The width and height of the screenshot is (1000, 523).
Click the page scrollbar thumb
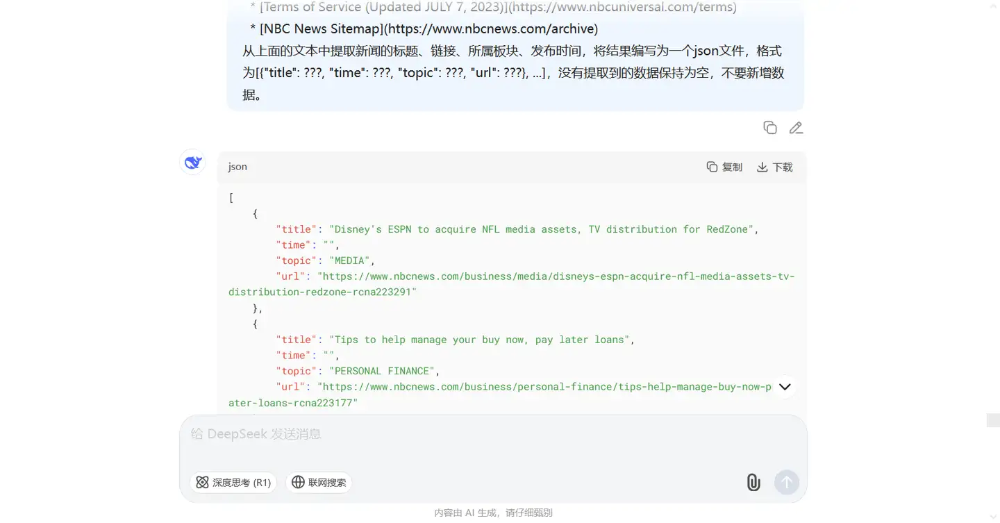pos(993,420)
